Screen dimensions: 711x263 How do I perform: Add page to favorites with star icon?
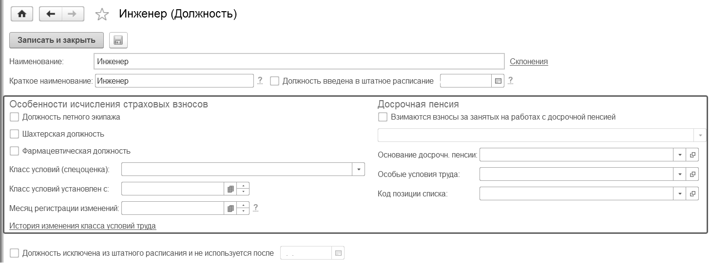pyautogui.click(x=101, y=15)
